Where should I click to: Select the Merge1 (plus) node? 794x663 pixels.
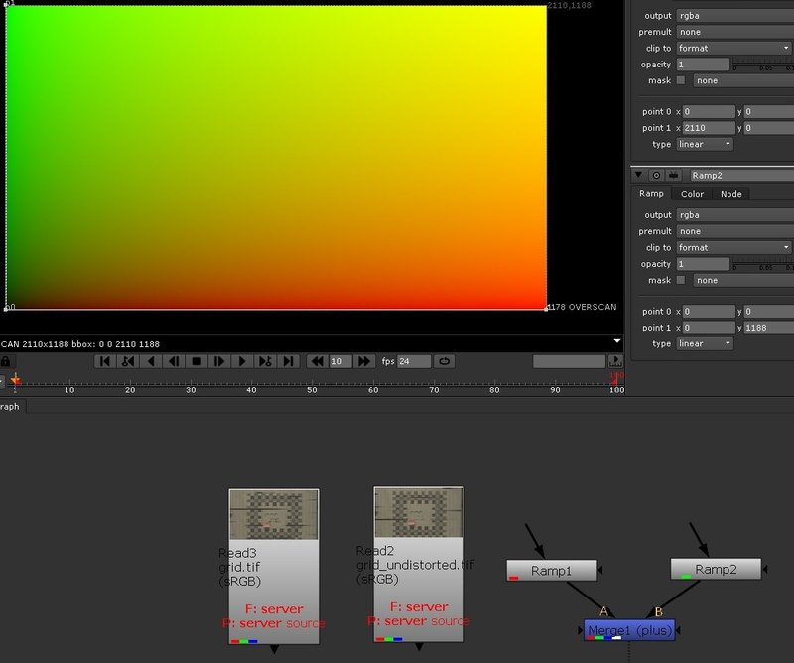(629, 630)
